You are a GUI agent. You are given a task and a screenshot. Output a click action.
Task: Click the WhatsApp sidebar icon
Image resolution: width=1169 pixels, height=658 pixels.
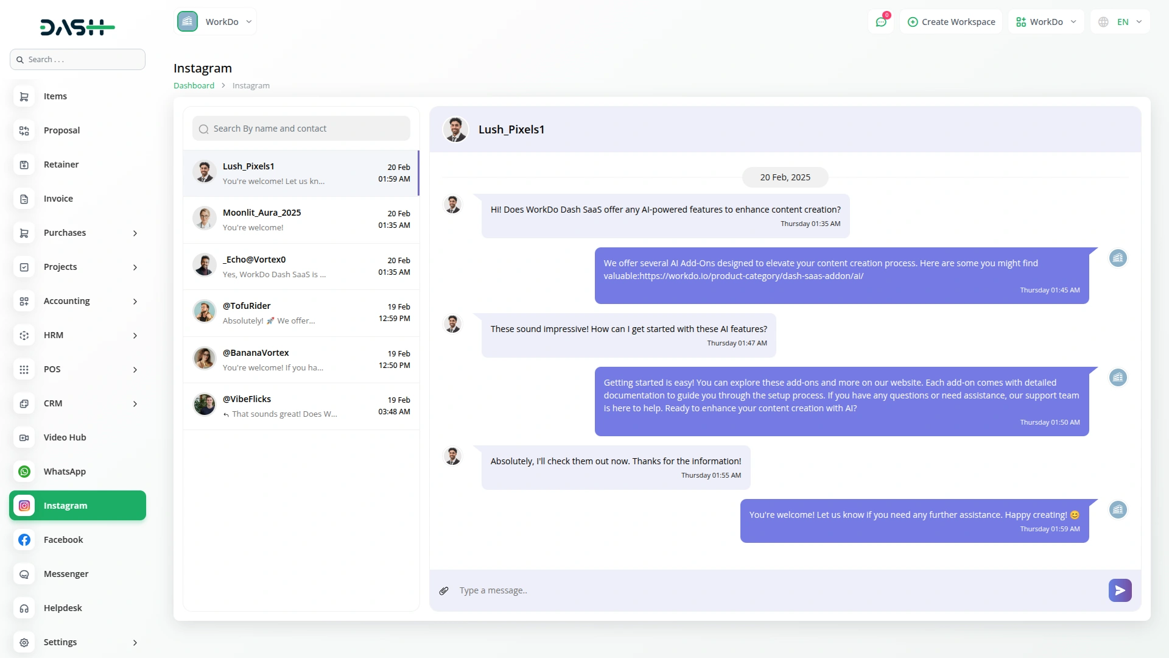click(24, 472)
